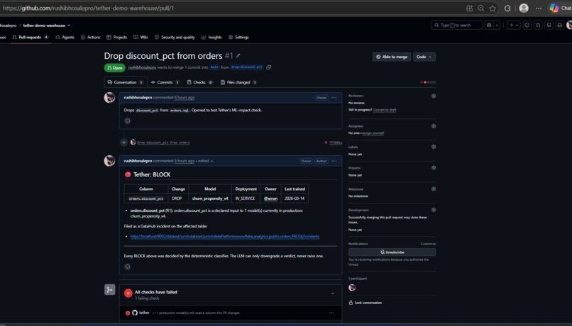Open the Pull requests icon in GitHub header
Image resolution: width=572 pixels, height=326 pixels.
[538, 25]
